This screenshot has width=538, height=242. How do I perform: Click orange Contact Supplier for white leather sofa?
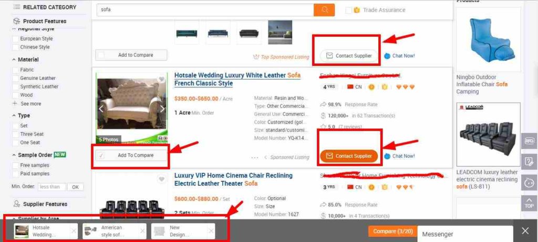[x=349, y=156]
